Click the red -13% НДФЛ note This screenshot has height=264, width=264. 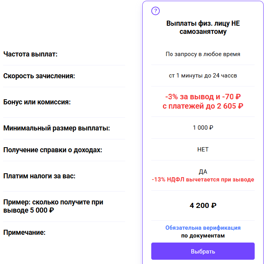[203, 180]
